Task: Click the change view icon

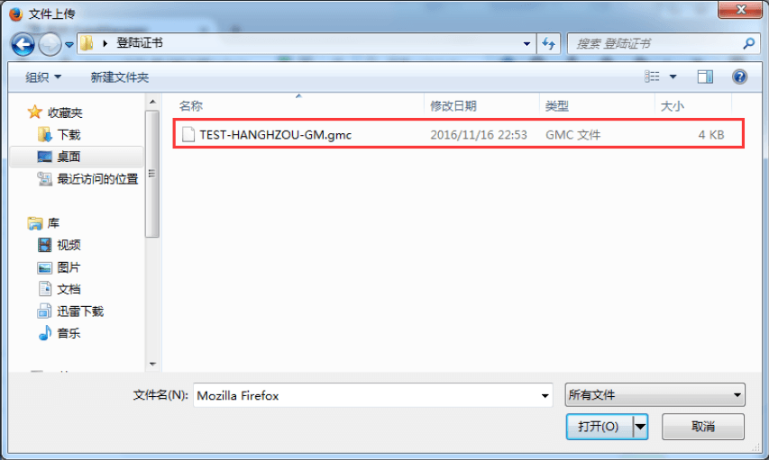Action: (x=652, y=77)
